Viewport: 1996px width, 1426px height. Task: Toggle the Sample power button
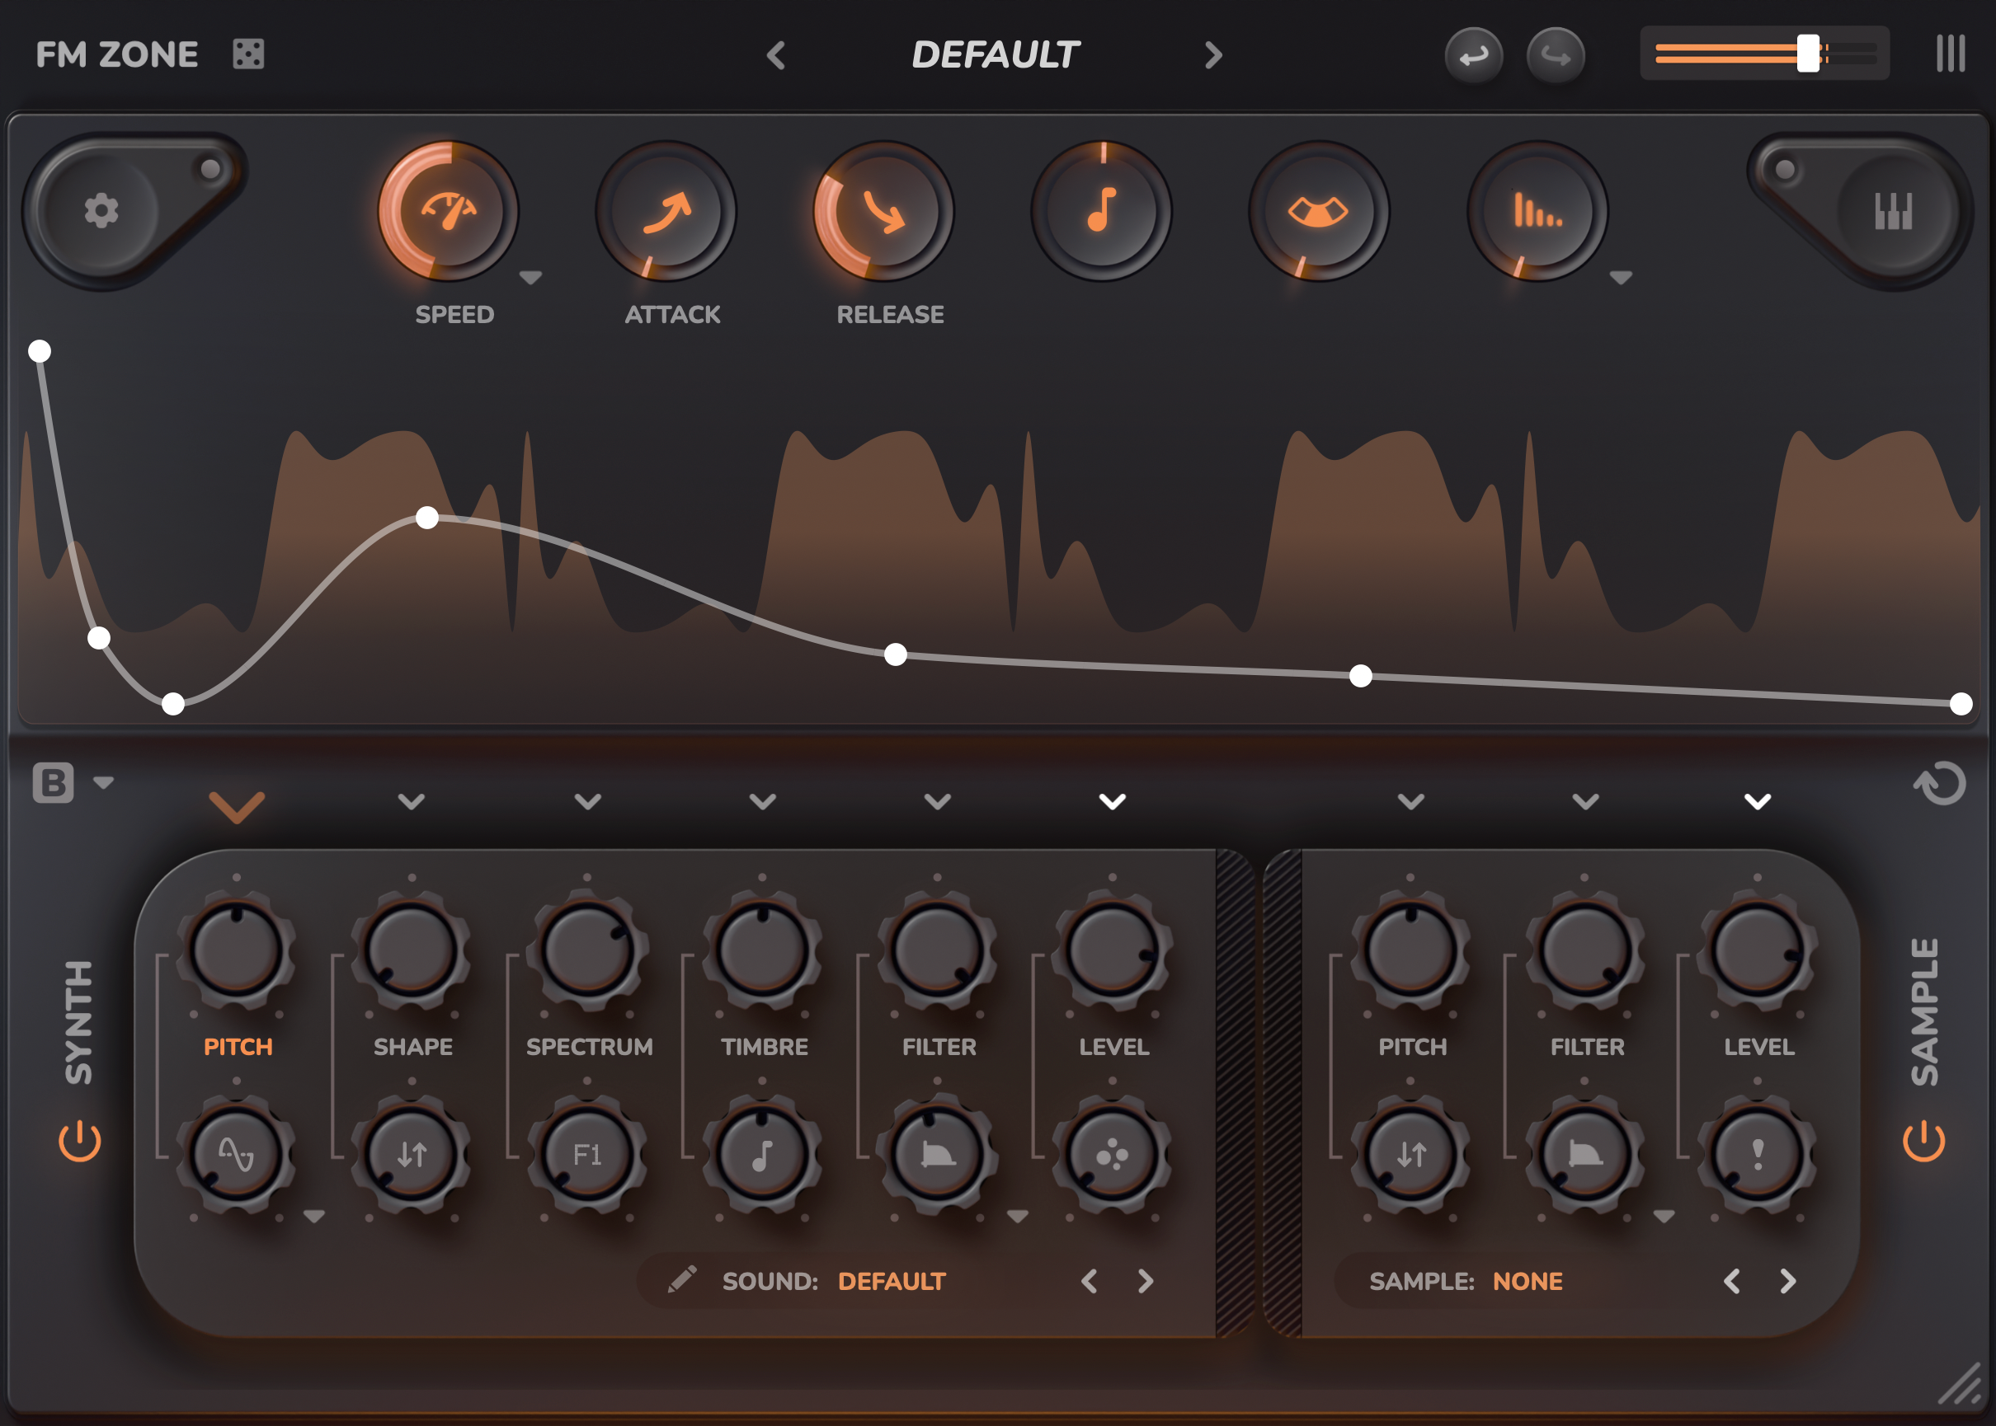click(x=1923, y=1141)
